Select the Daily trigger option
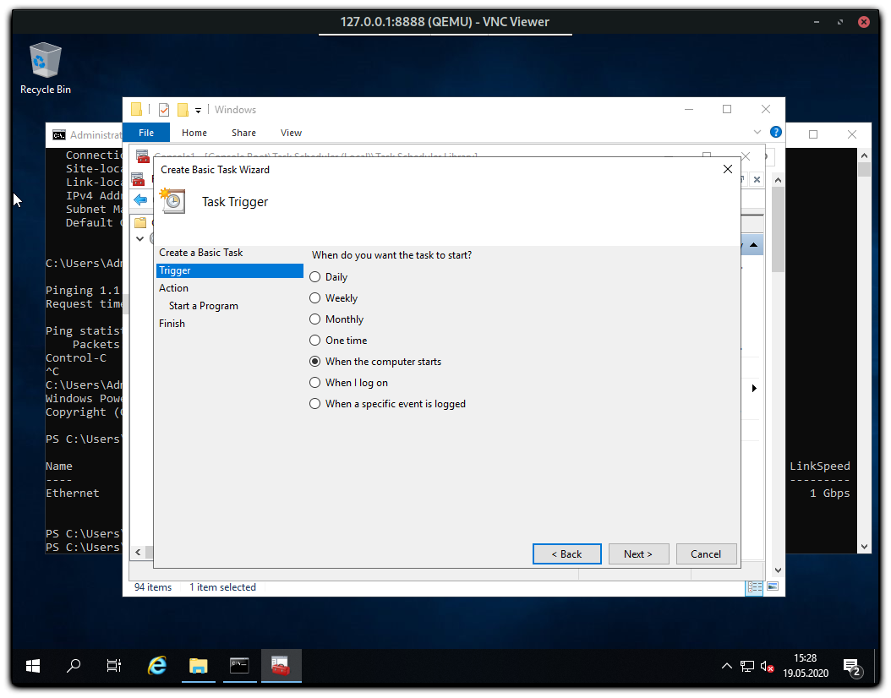Image resolution: width=891 pixels, height=698 pixels. coord(315,277)
